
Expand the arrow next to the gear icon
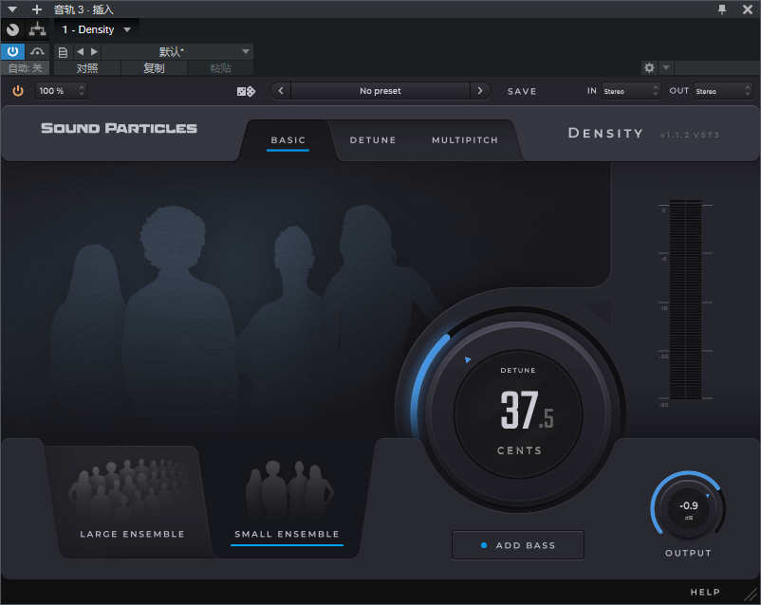tap(666, 68)
